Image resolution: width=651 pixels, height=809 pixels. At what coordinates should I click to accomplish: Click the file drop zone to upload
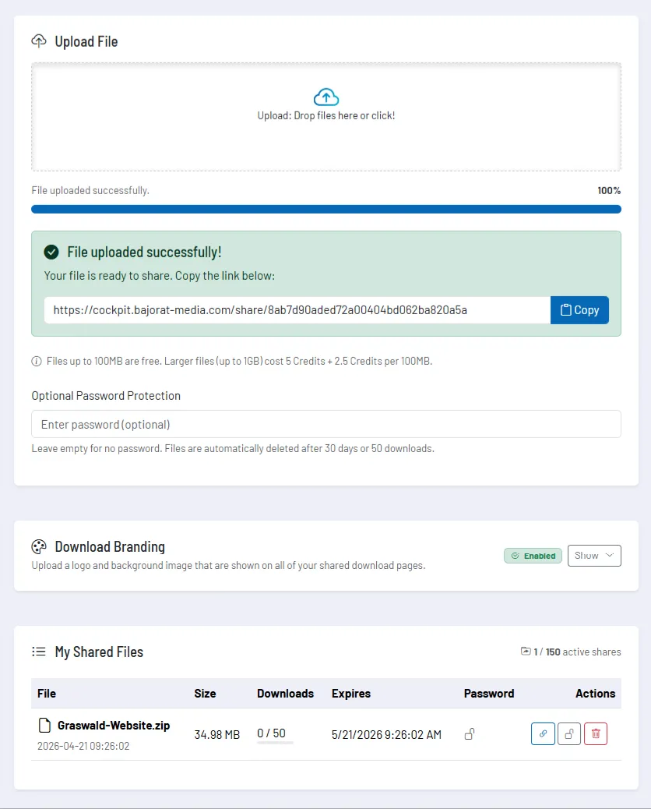[325, 117]
